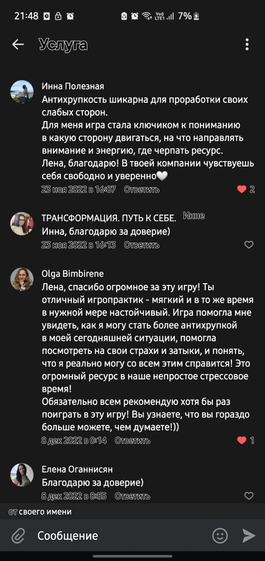
Task: Open the emoji smiley picker
Action: (x=220, y=535)
